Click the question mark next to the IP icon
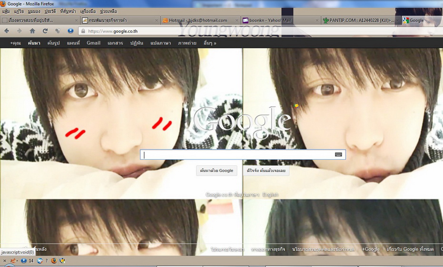 pos(47,261)
